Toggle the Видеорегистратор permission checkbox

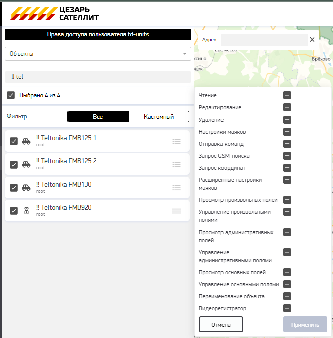(x=287, y=308)
